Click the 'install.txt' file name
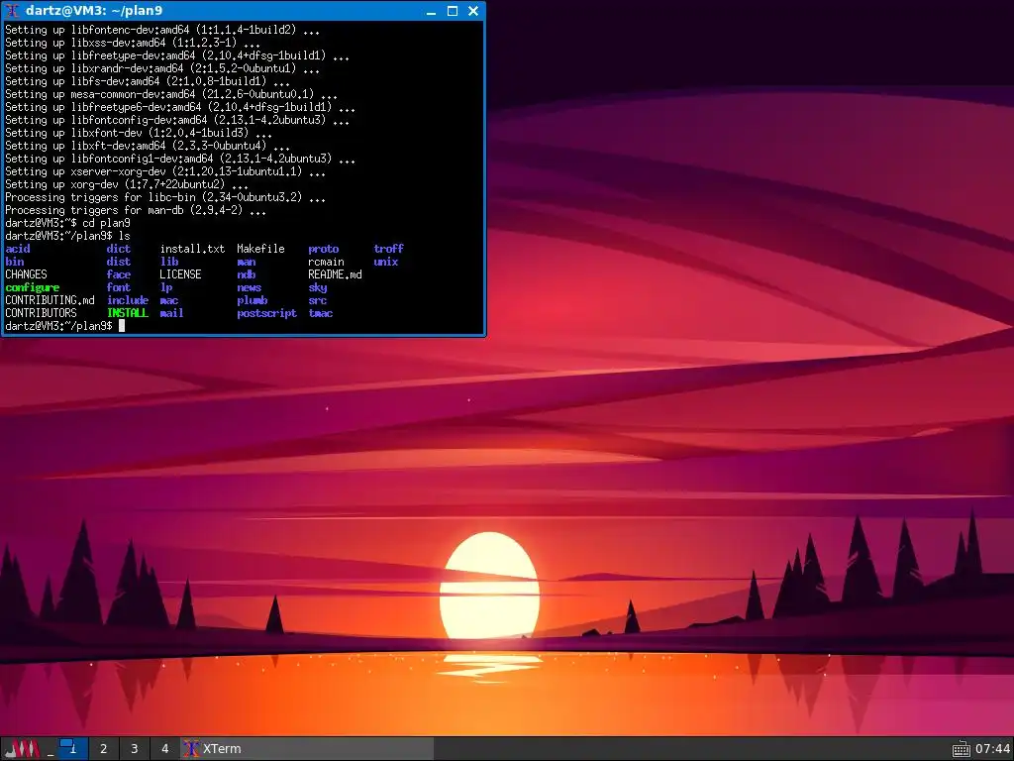 192,249
